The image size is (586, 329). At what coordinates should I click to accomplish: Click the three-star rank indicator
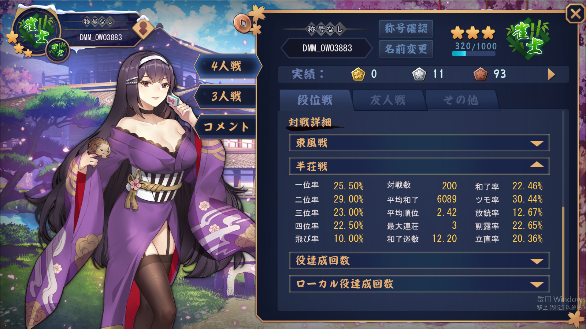(x=473, y=33)
